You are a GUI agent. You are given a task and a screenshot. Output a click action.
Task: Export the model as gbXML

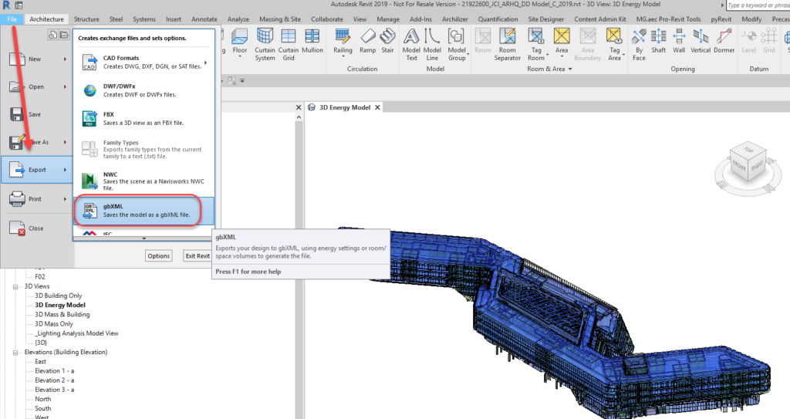[144, 210]
